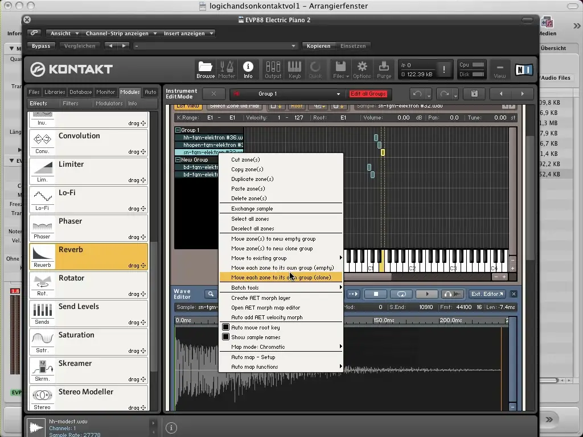
Task: Toggle the Root button in mapping editor
Action: tap(296, 106)
